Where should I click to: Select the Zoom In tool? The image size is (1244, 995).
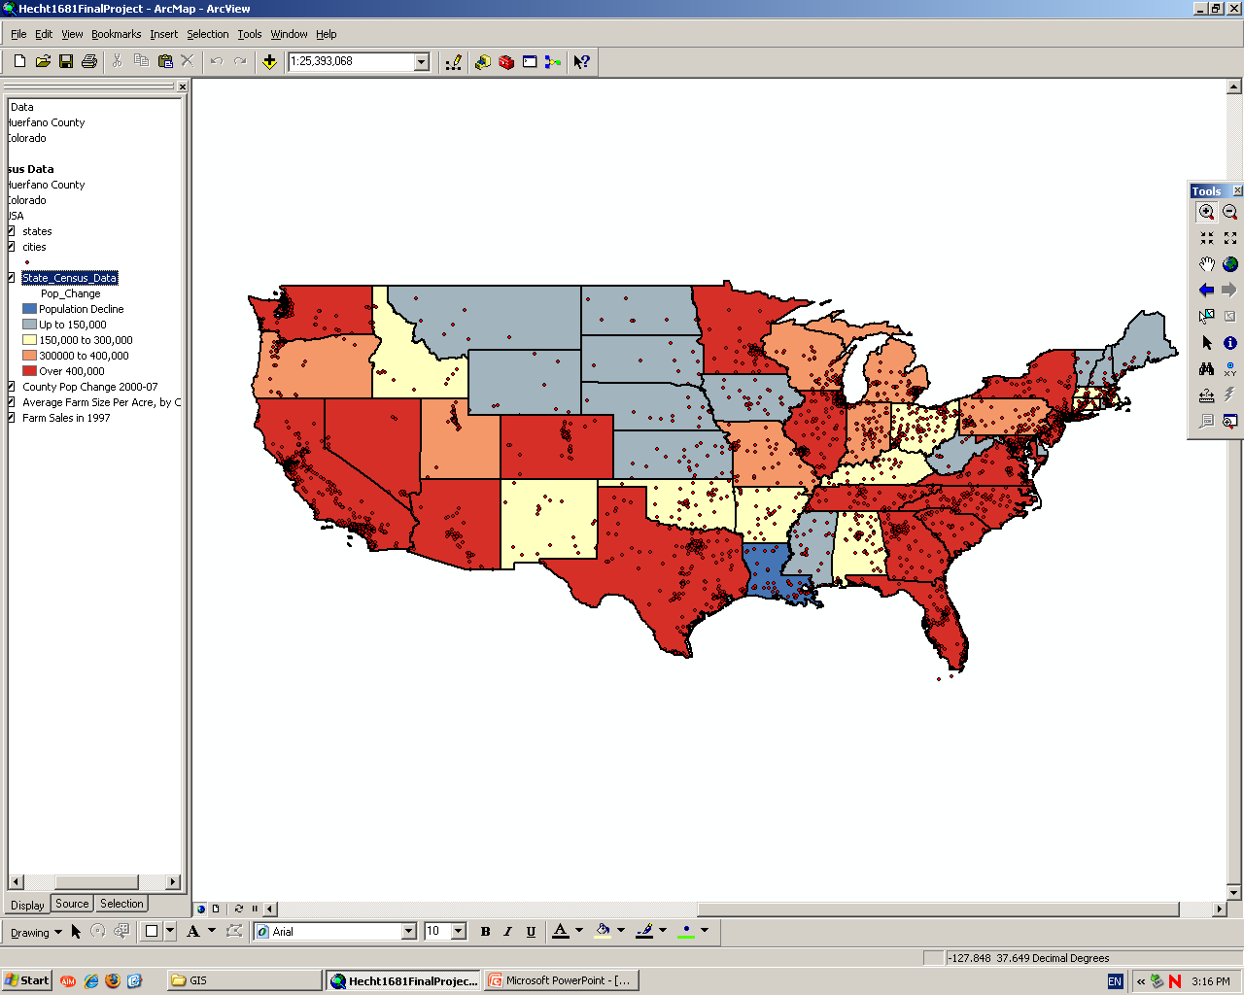coord(1206,212)
